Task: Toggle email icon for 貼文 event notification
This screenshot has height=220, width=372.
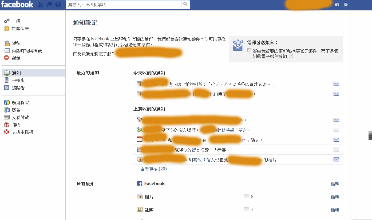Action: (x=336, y=140)
